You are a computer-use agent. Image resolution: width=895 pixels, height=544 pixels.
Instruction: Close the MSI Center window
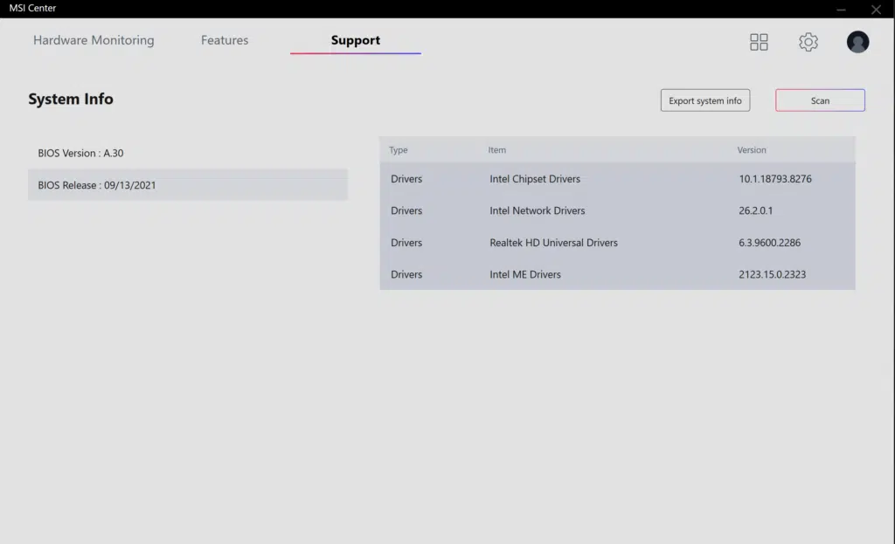pos(876,9)
